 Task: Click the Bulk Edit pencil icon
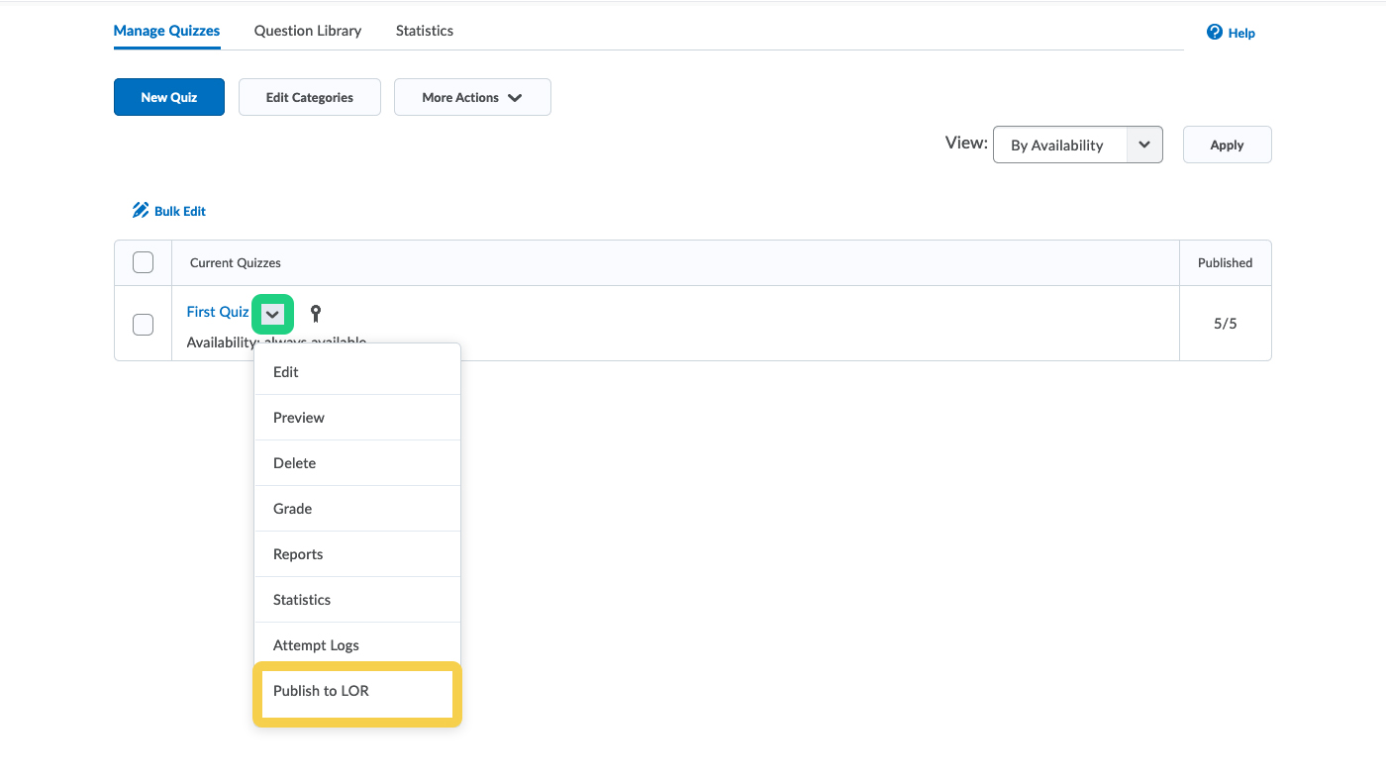pyautogui.click(x=141, y=211)
